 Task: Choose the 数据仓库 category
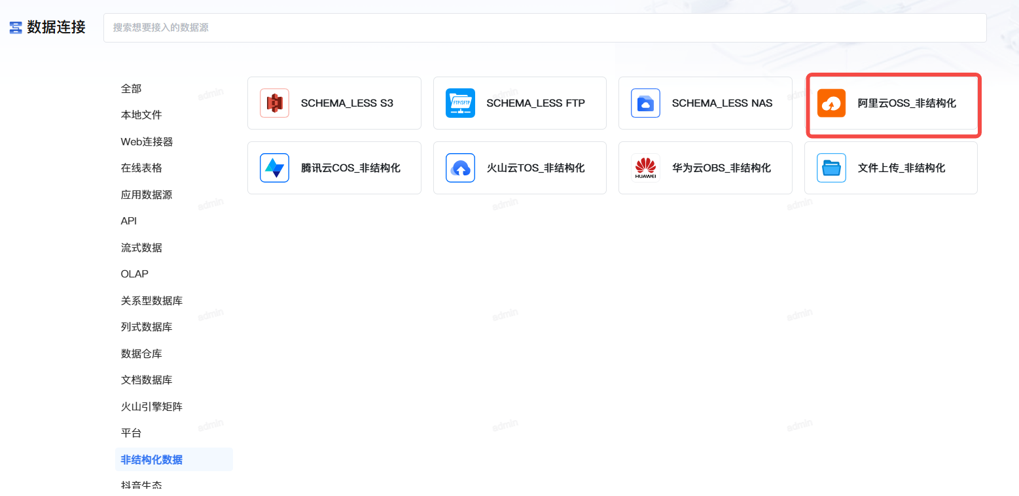(x=141, y=353)
